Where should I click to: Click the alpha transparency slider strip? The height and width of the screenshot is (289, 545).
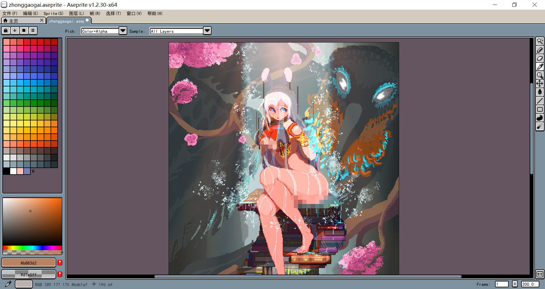tap(32, 252)
